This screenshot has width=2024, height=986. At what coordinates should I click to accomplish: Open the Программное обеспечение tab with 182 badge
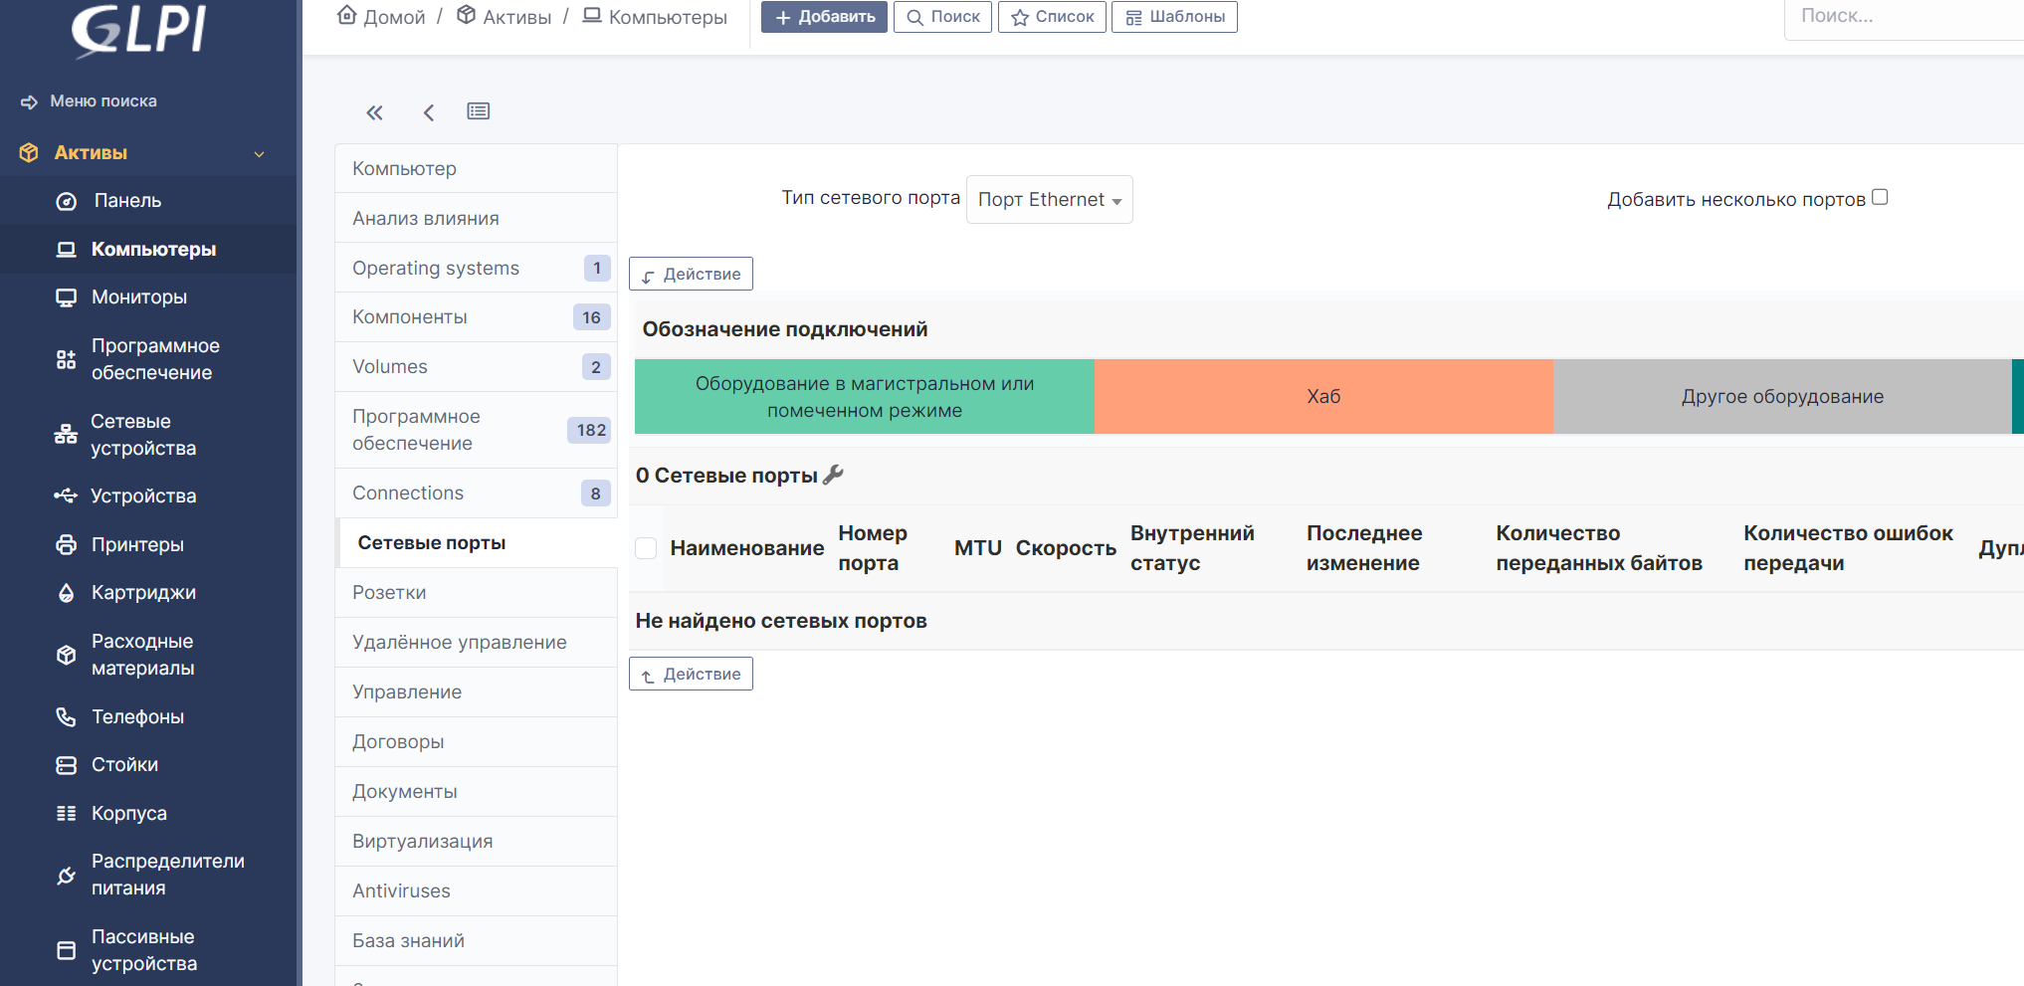(476, 430)
